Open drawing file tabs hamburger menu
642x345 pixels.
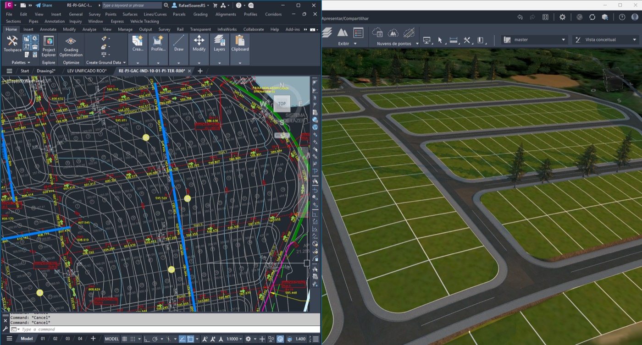click(x=9, y=71)
